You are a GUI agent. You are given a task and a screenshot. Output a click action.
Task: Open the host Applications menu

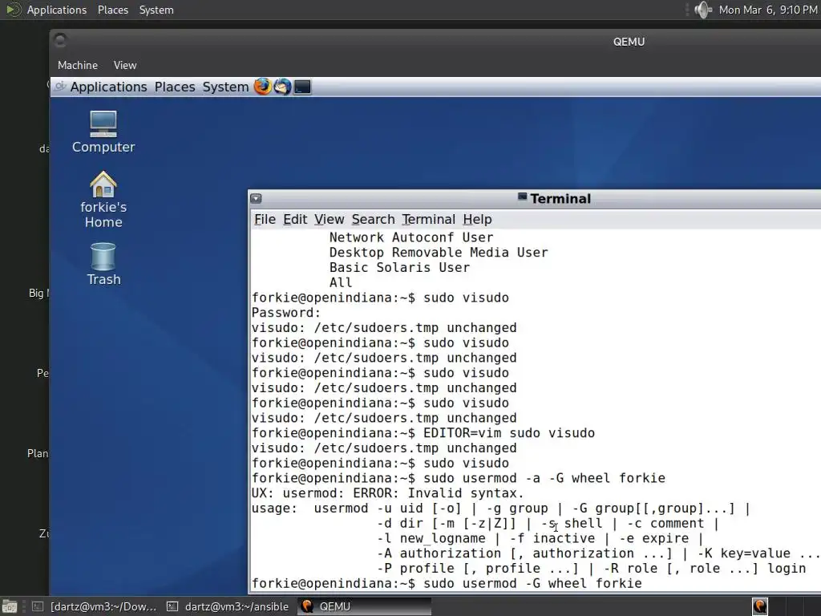tap(57, 10)
